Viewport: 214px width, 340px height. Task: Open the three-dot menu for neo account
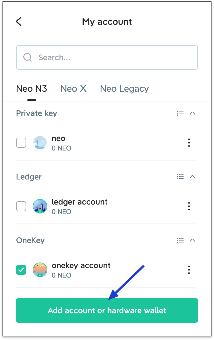[189, 143]
